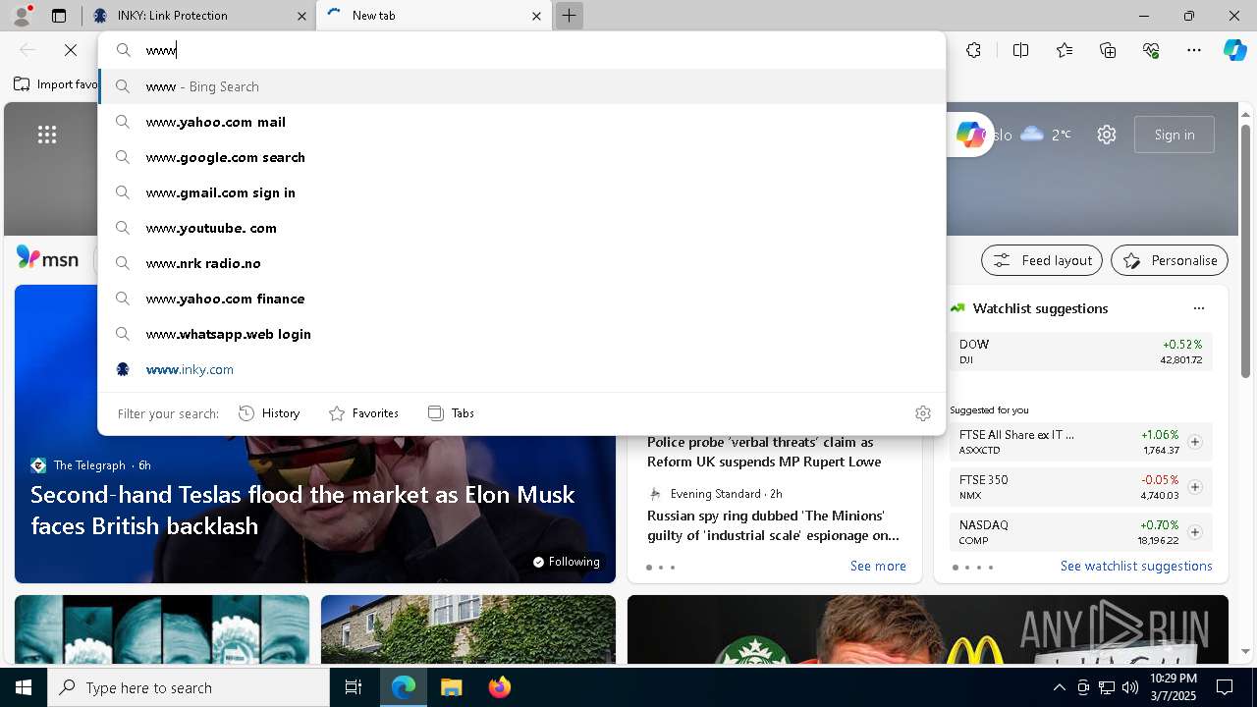Viewport: 1257px width, 707px height.
Task: Pick the www.gmail.com sign in suggestion
Action: point(521,192)
